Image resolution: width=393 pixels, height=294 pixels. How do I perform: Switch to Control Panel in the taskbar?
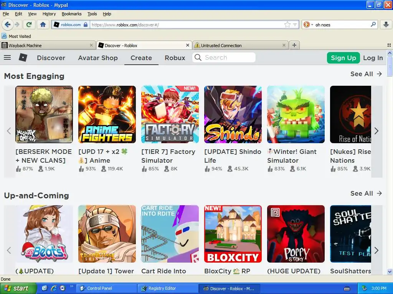click(x=107, y=288)
